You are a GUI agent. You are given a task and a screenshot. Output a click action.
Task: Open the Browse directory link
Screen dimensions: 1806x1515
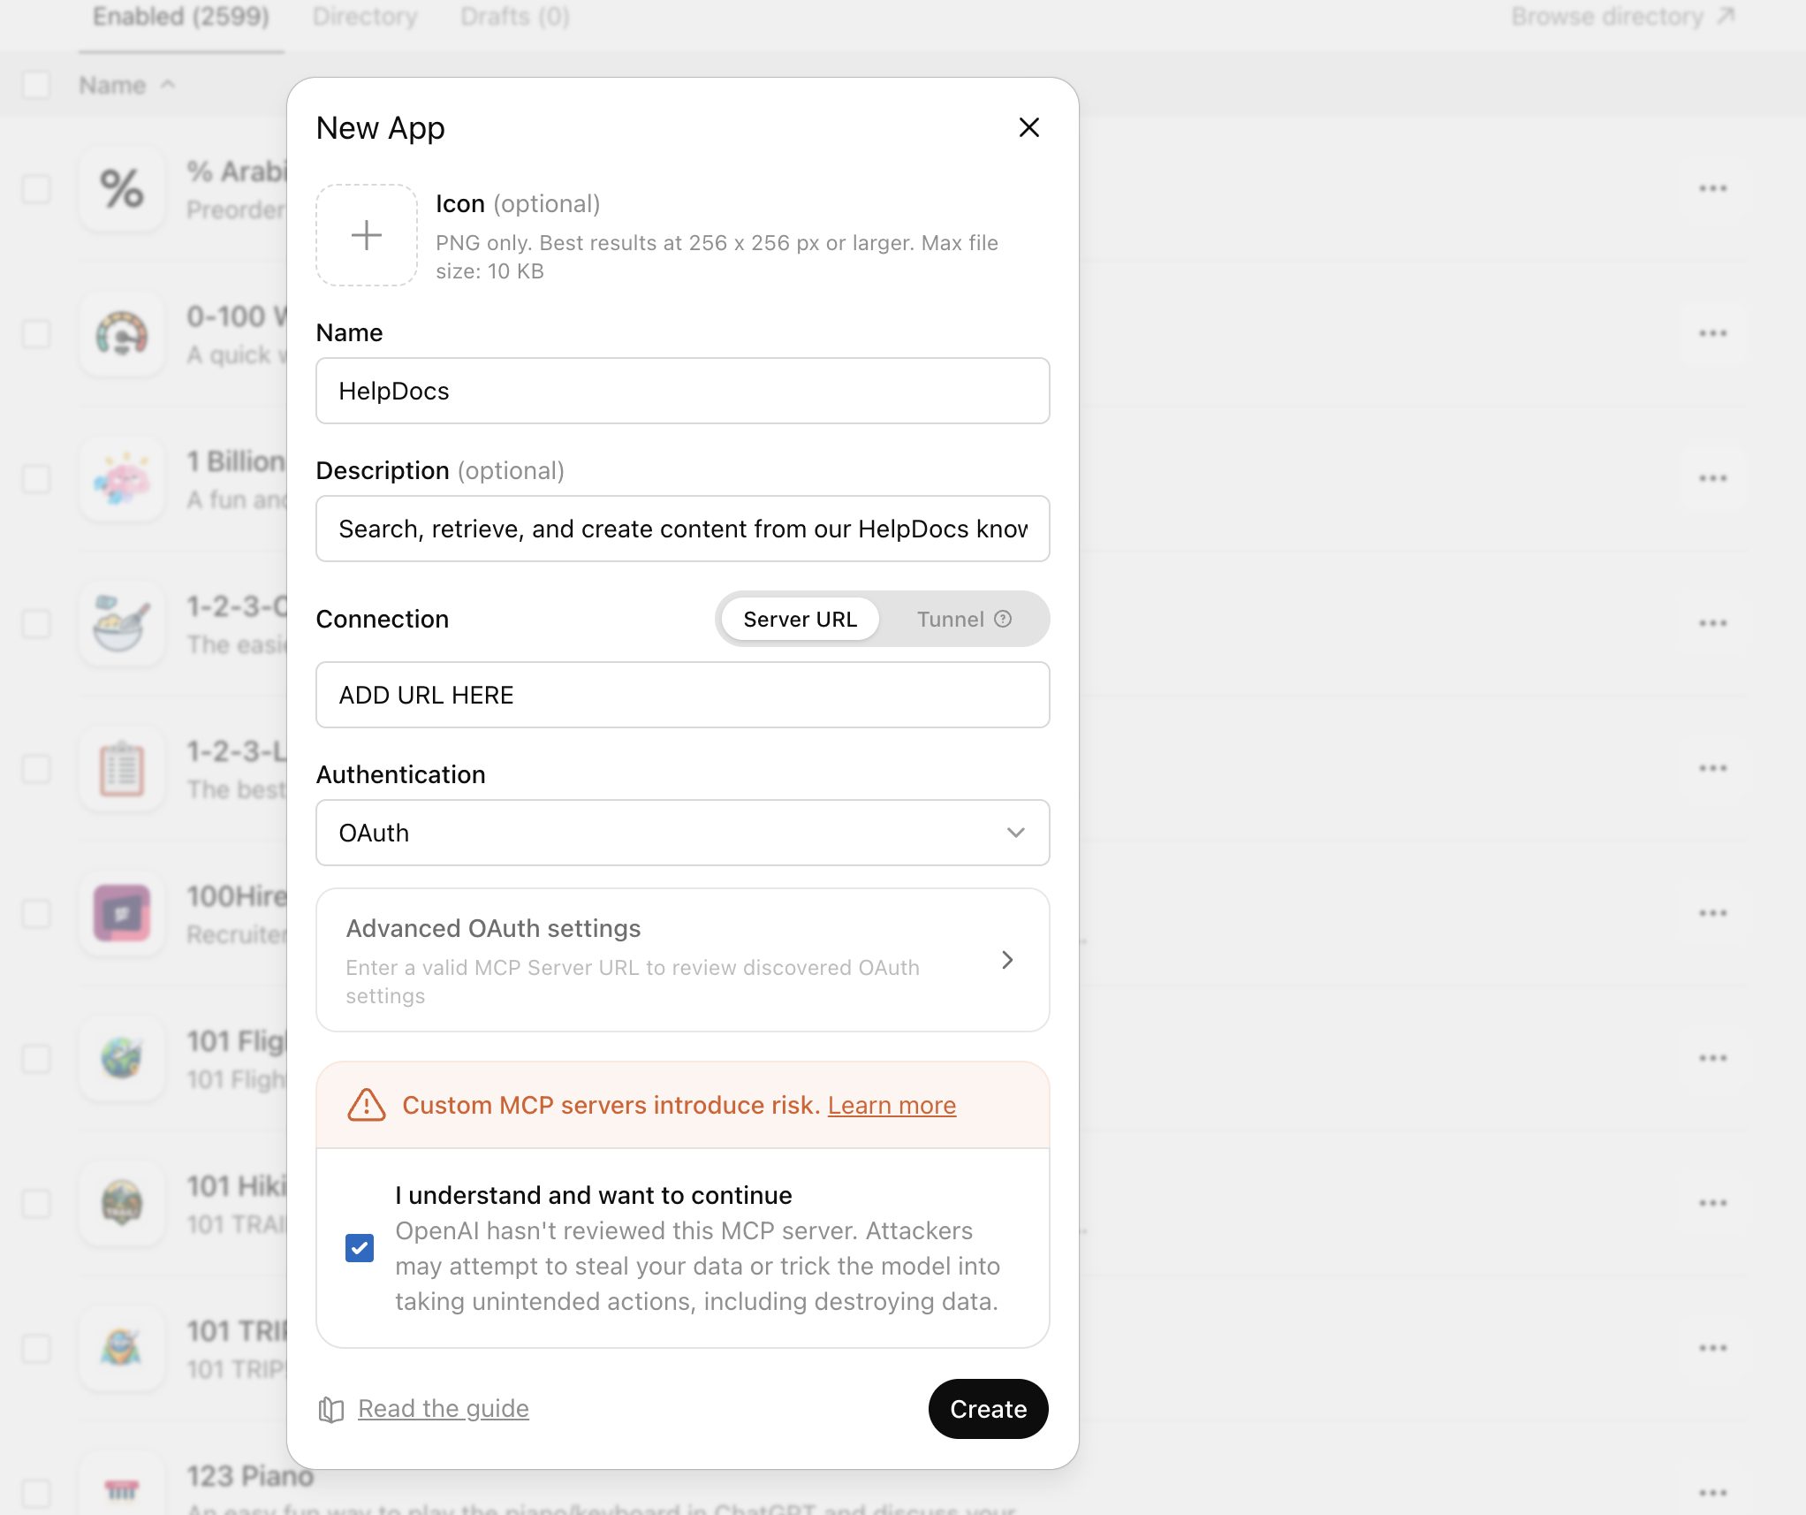point(1622,17)
